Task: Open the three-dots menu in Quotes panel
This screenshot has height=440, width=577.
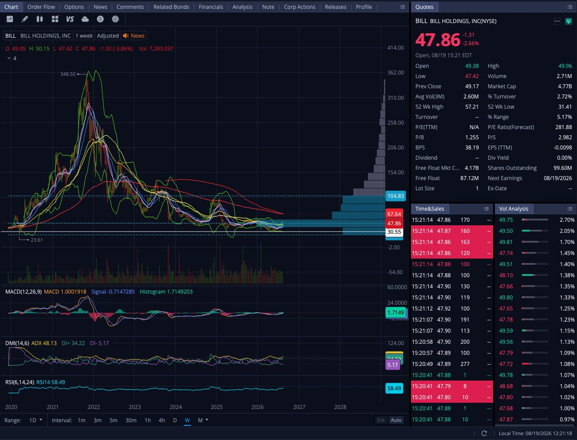Action: [x=557, y=21]
